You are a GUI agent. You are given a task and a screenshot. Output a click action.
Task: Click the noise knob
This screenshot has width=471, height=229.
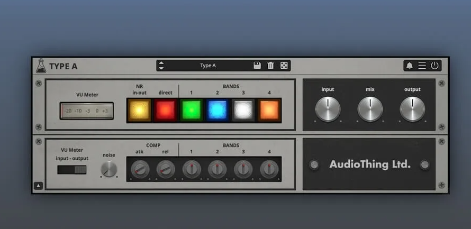(108, 169)
